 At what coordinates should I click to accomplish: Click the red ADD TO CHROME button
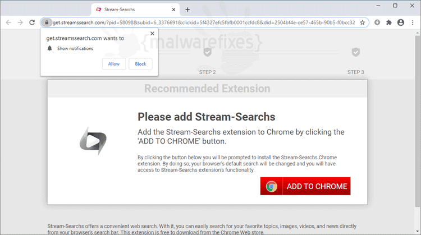click(305, 186)
